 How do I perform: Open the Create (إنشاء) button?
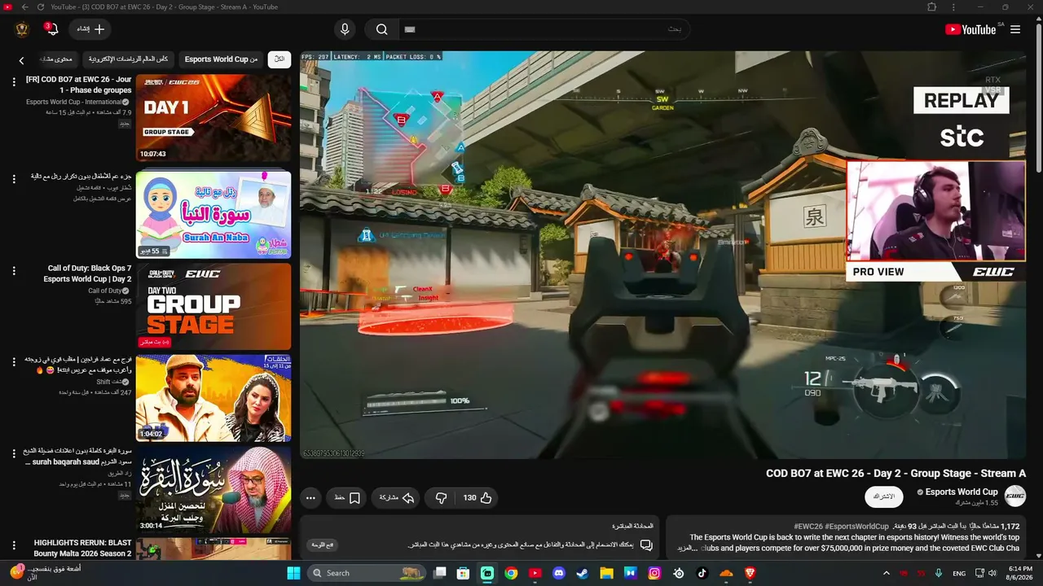point(90,29)
